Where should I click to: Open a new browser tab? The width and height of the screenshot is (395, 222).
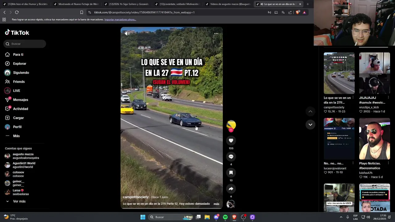[x=308, y=4]
